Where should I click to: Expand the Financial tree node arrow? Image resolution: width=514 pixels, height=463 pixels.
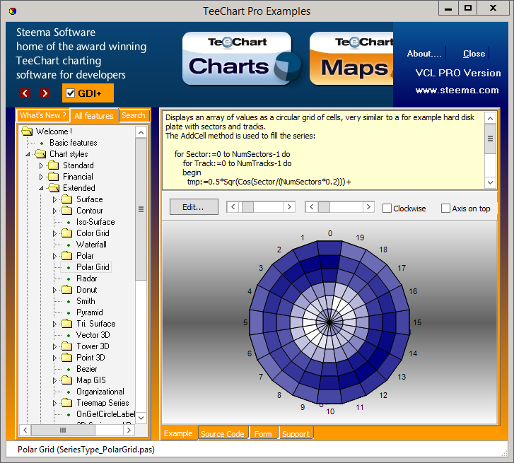(41, 177)
